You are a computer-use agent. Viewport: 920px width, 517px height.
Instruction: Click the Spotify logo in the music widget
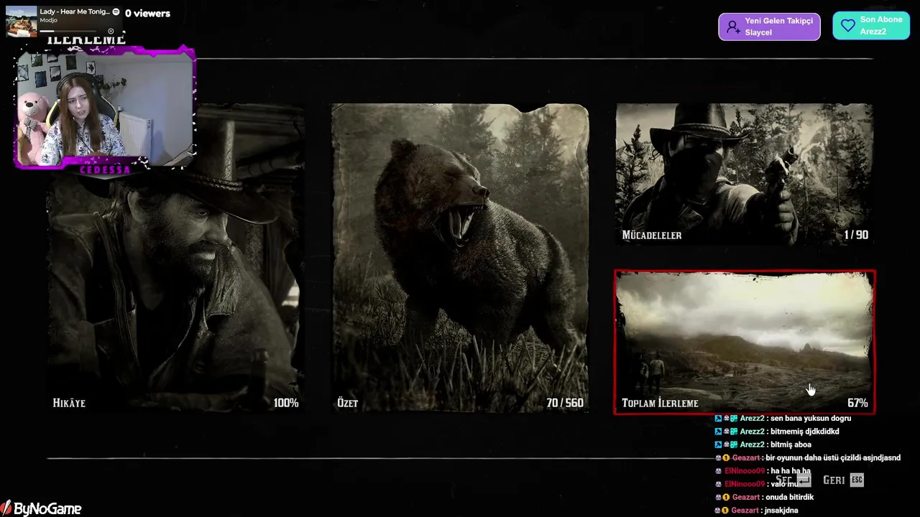116,12
